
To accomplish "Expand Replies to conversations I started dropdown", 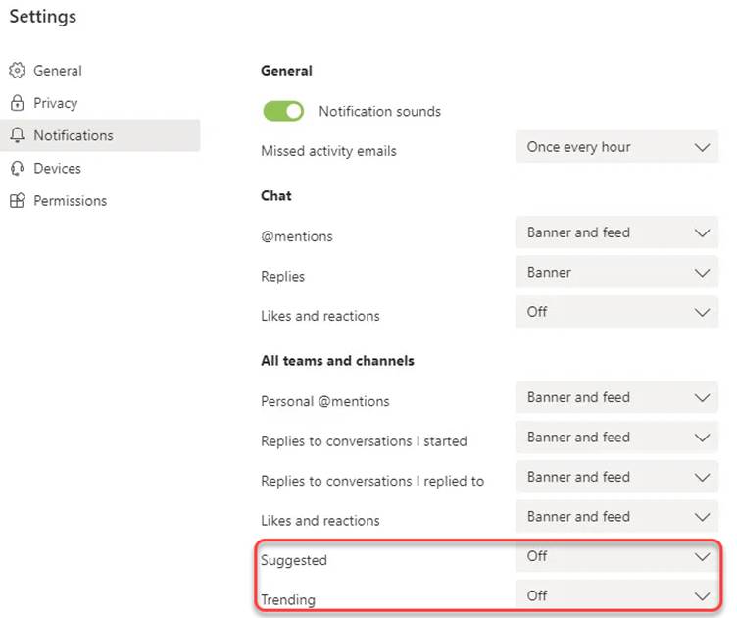I will (x=617, y=438).
